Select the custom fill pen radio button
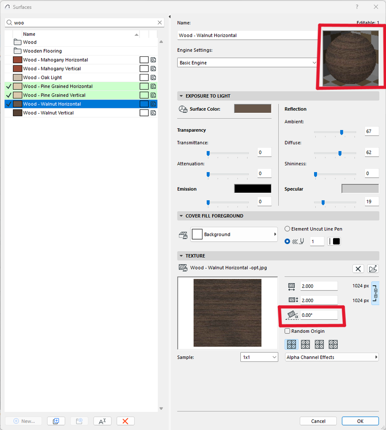 point(287,241)
